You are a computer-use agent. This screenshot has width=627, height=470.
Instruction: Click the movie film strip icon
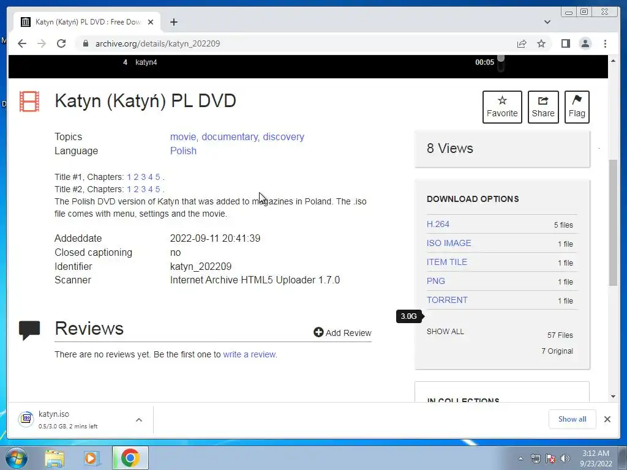point(29,102)
